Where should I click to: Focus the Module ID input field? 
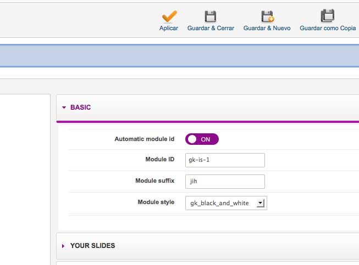(225, 160)
